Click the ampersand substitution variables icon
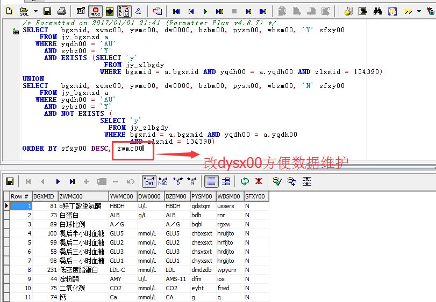 click(138, 11)
